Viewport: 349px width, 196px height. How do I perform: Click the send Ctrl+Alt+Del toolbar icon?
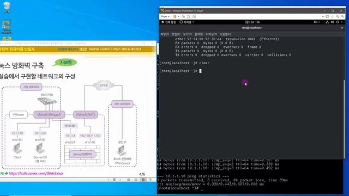click(183, 16)
